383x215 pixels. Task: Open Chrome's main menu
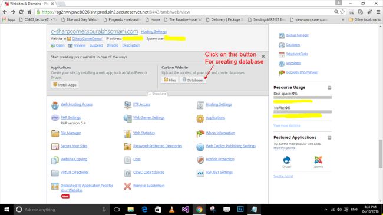pyautogui.click(x=378, y=12)
